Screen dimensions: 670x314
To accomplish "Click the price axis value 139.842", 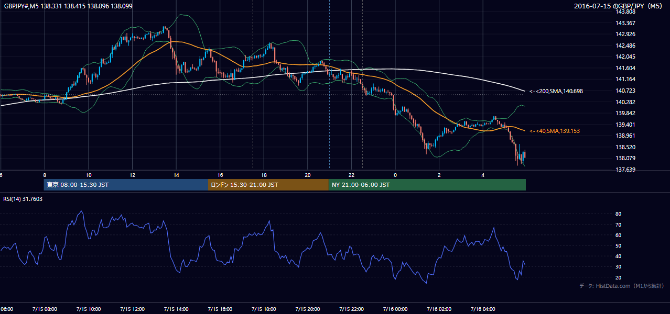I will coord(625,113).
